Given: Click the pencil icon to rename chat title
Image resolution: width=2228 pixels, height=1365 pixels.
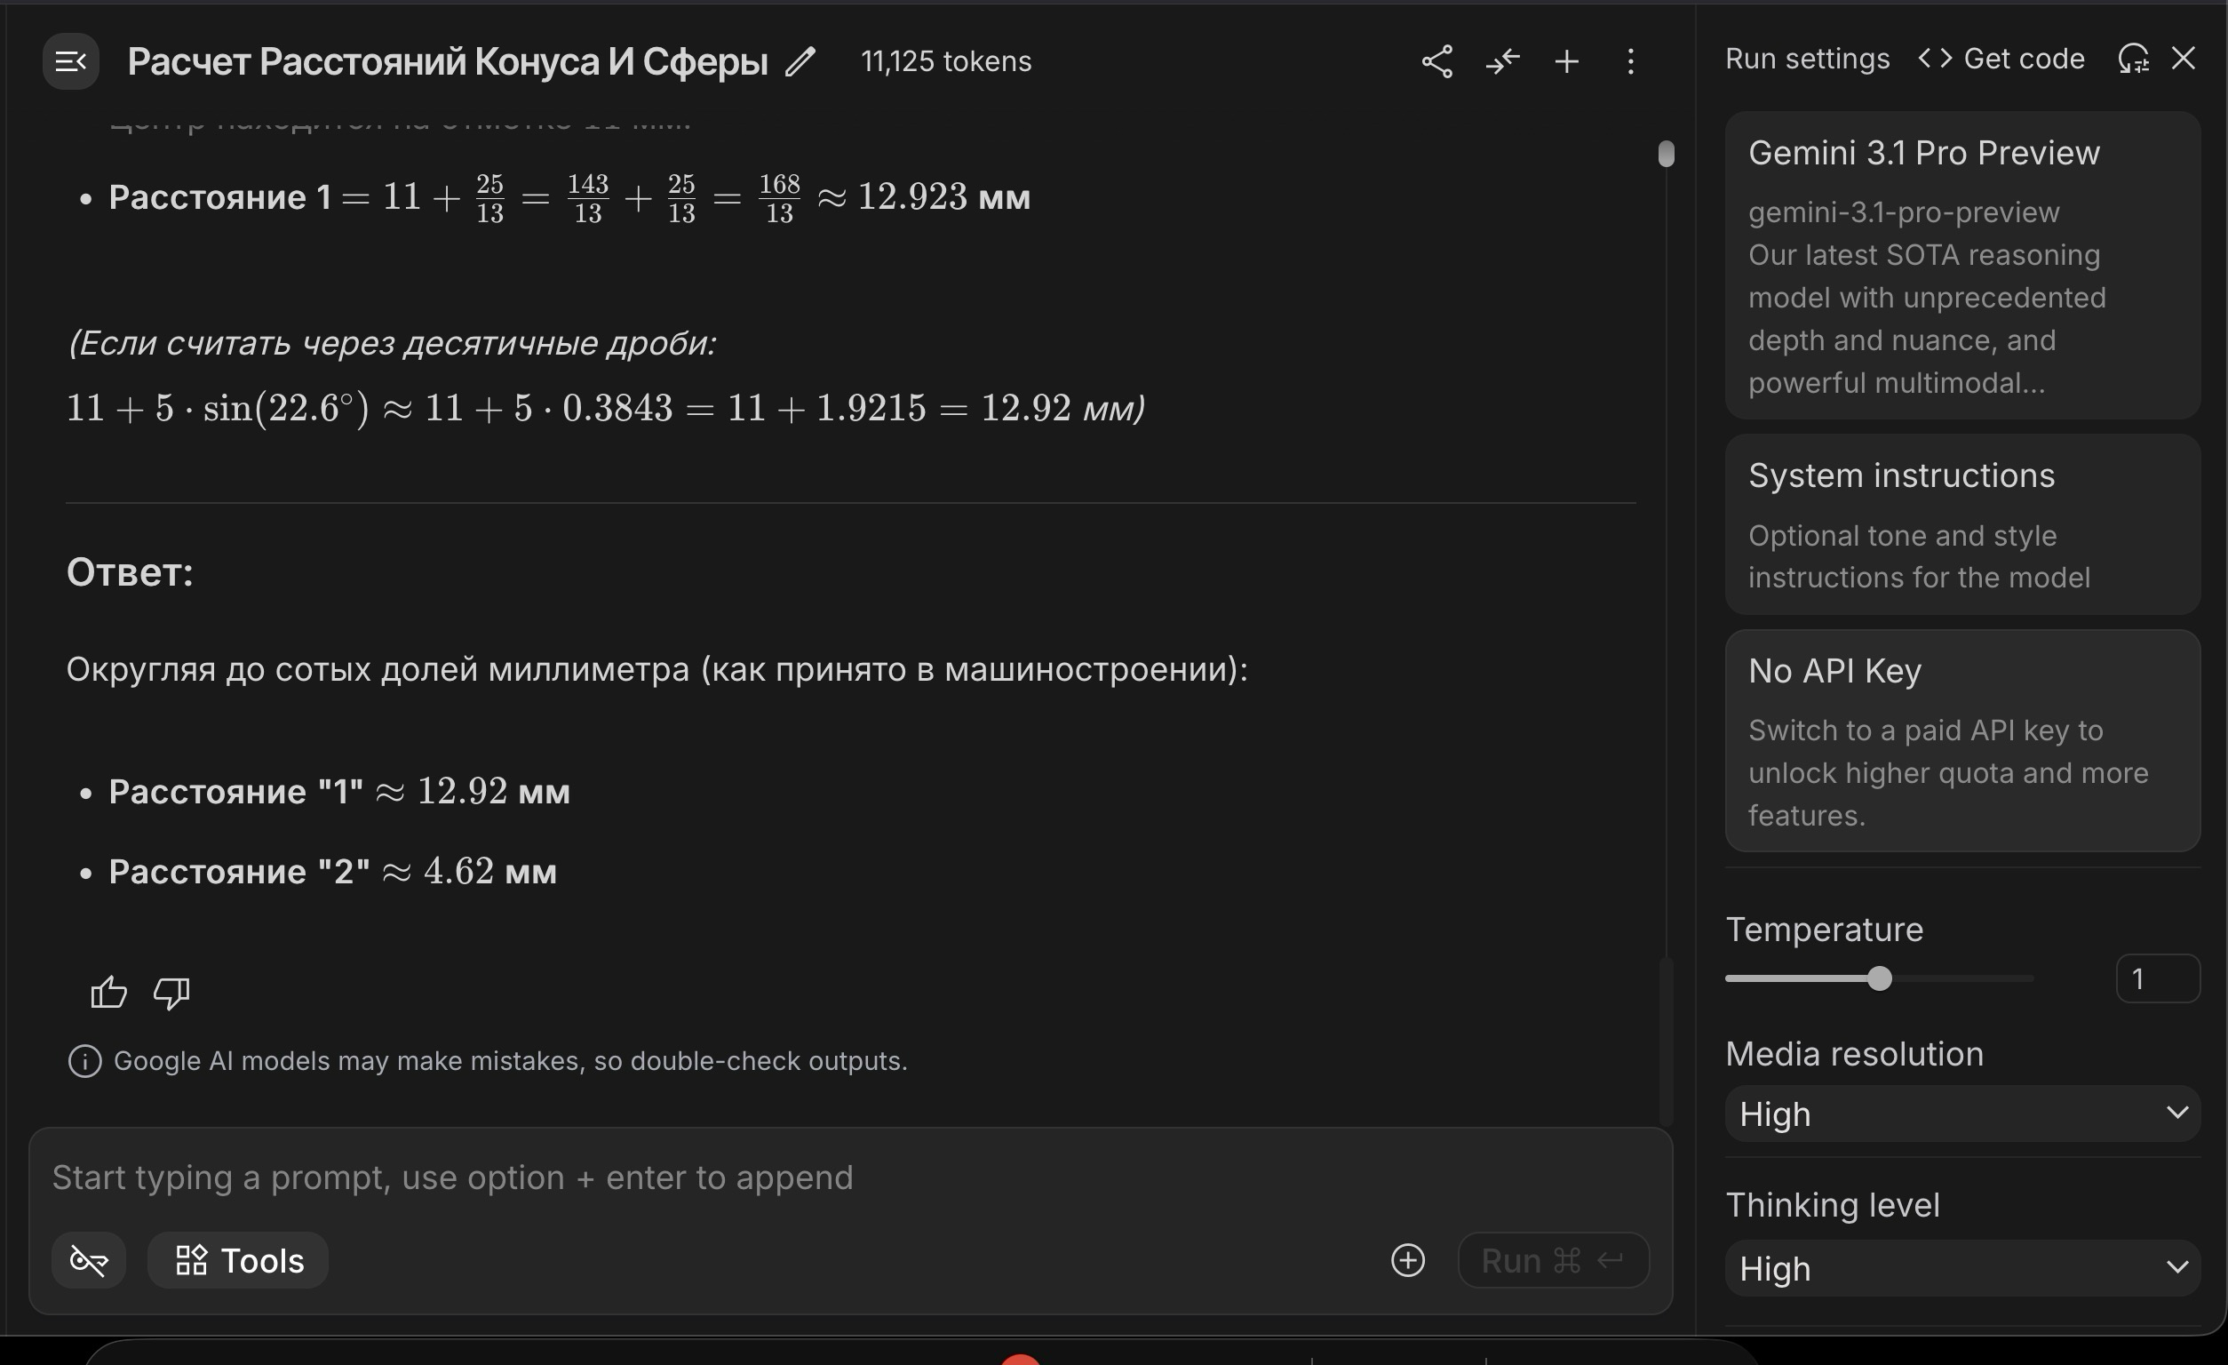Looking at the screenshot, I should point(800,61).
